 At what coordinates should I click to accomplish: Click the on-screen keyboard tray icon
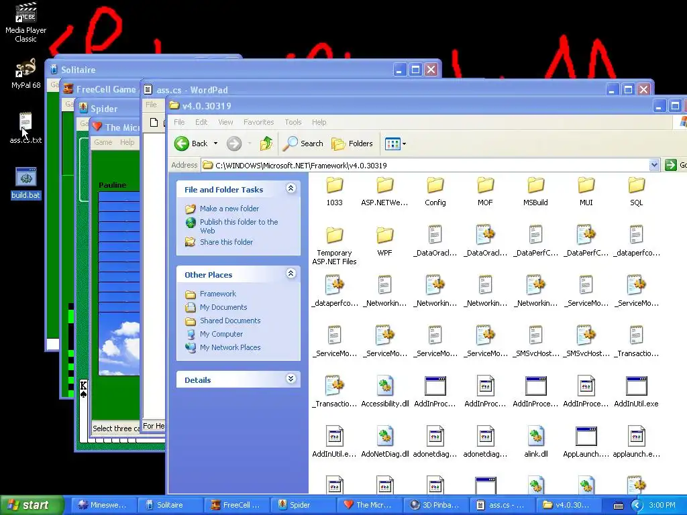point(618,506)
